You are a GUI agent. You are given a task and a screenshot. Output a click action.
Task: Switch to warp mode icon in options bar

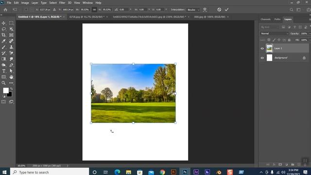pos(205,10)
